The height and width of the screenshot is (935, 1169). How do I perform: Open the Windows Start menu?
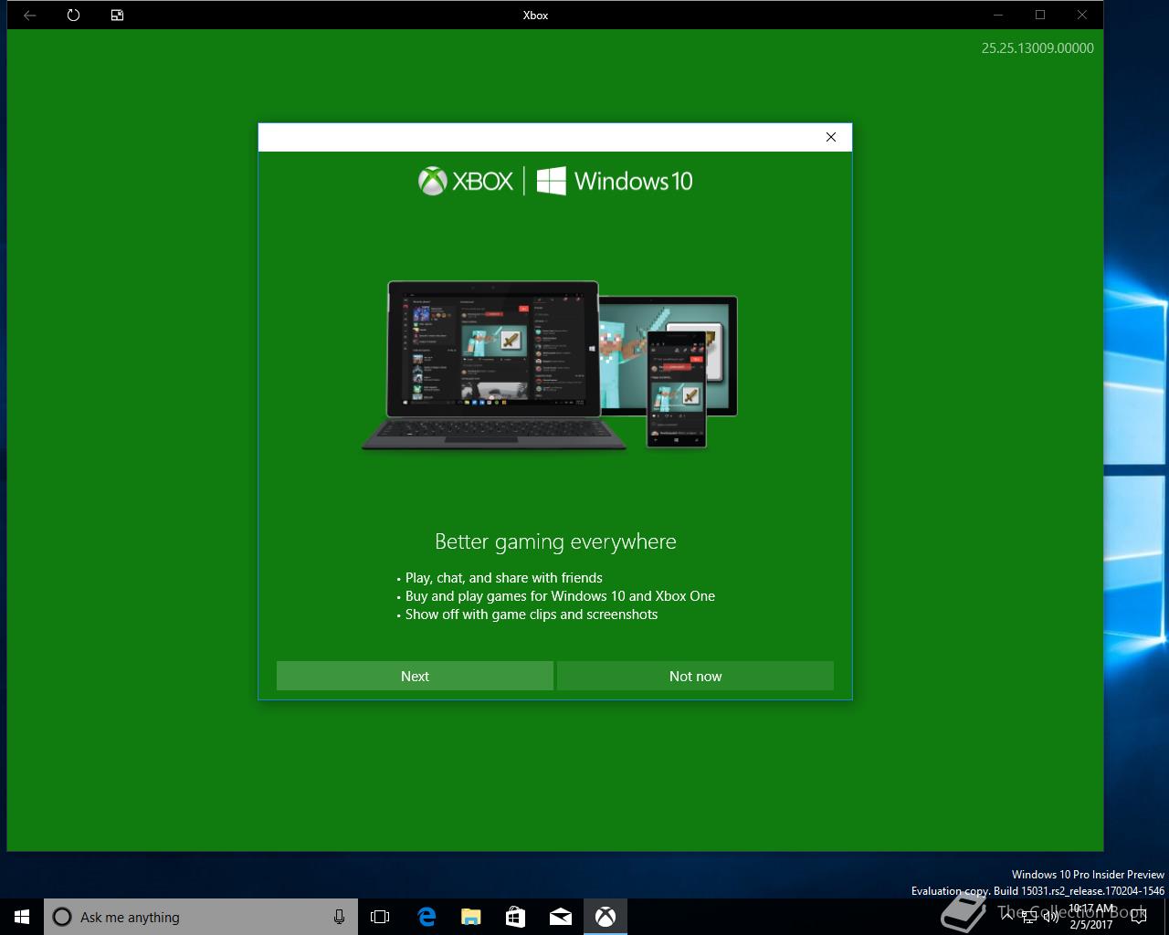[22, 917]
